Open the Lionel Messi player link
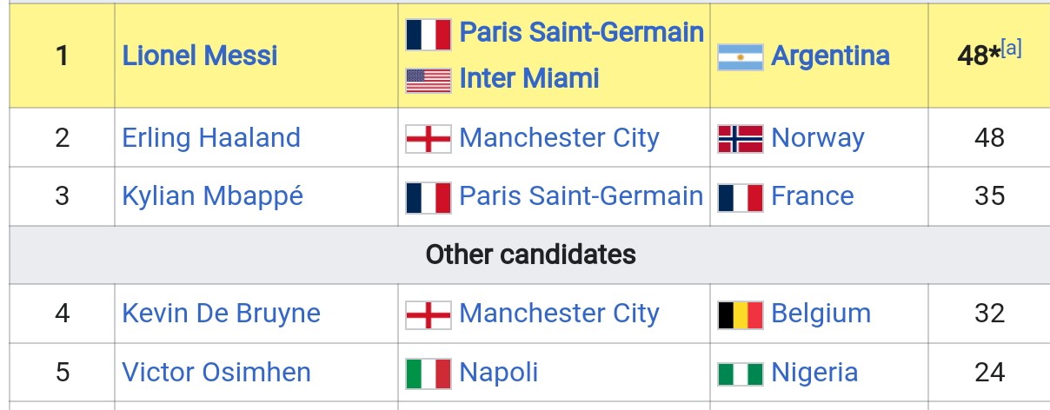Viewport: 1050px width, 410px height. point(200,56)
